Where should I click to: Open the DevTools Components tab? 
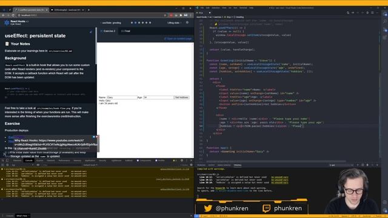tap(144, 160)
